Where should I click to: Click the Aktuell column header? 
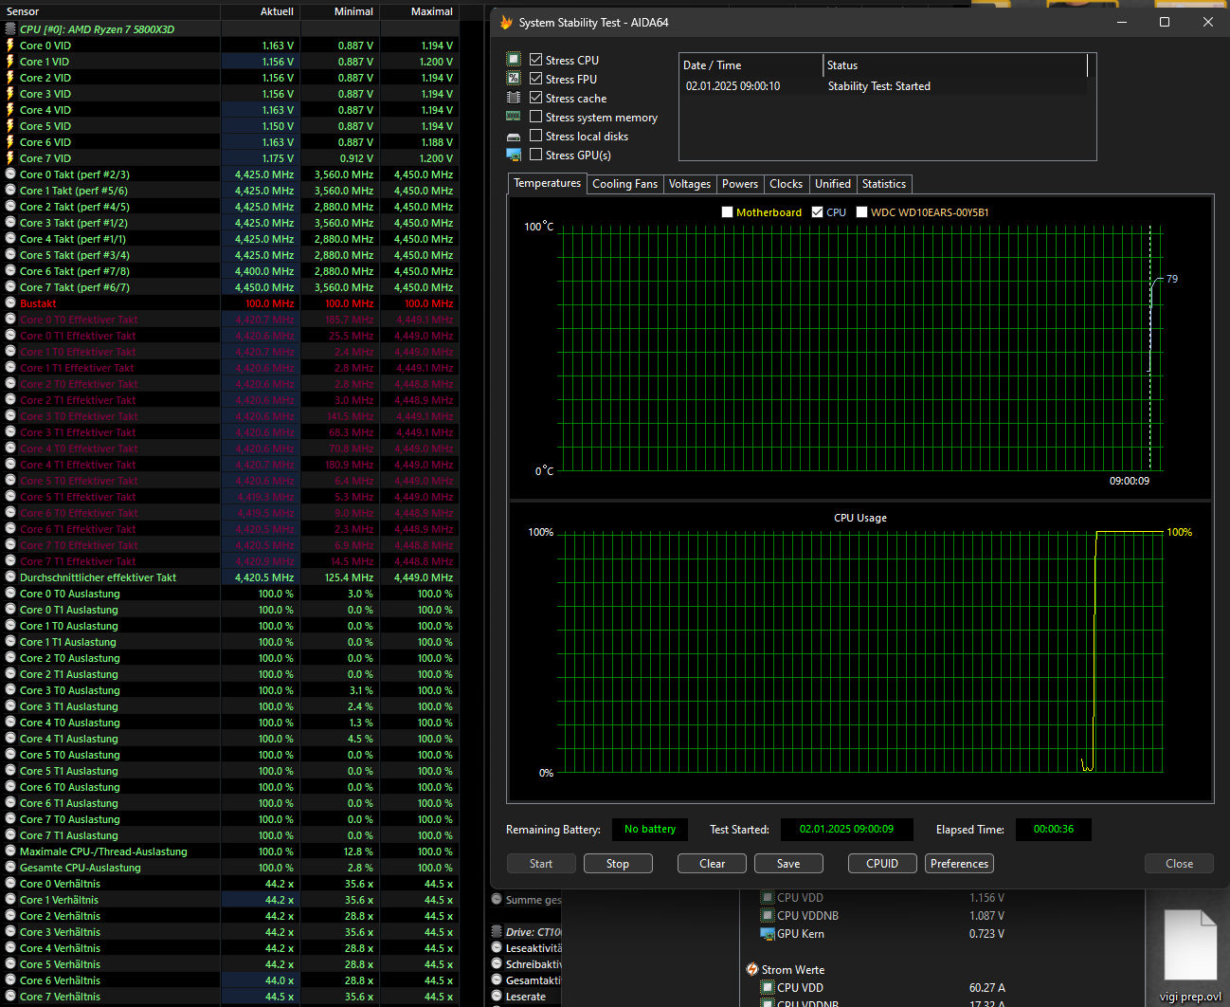[x=261, y=11]
